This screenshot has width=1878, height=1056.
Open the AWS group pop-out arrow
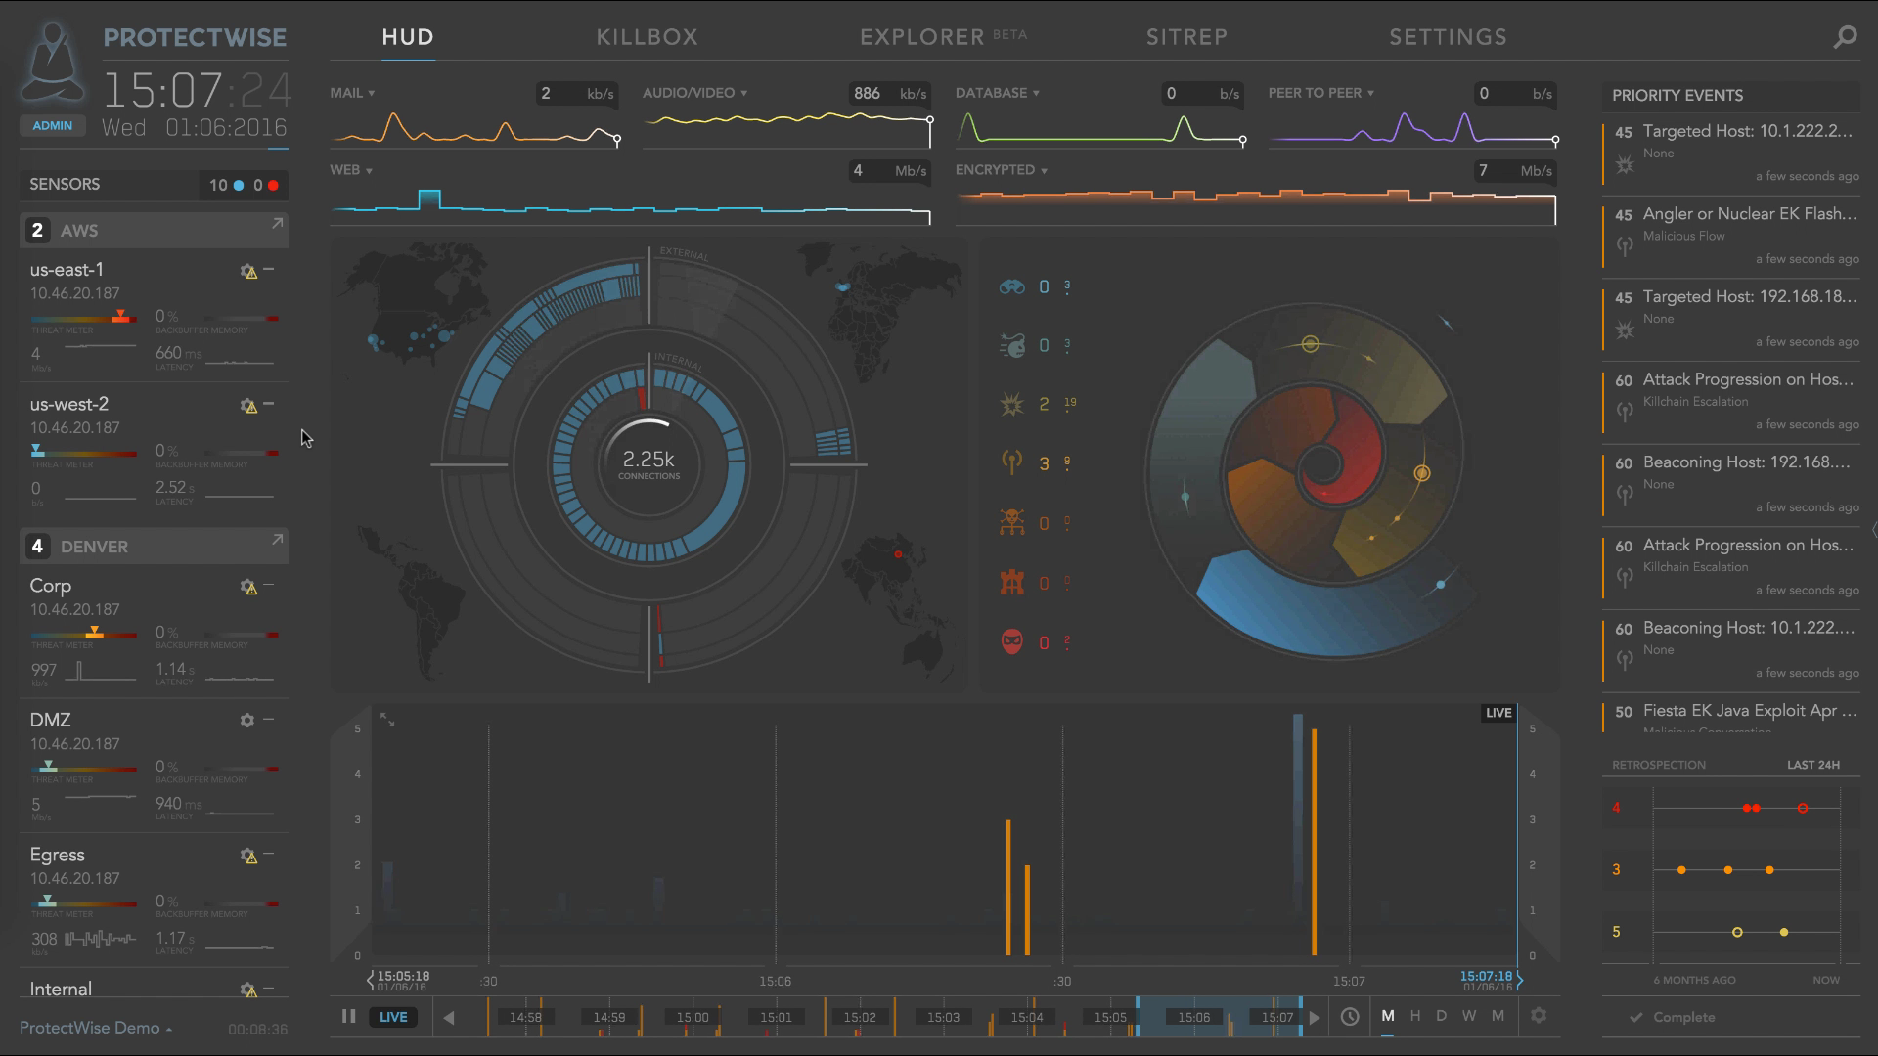pos(277,224)
